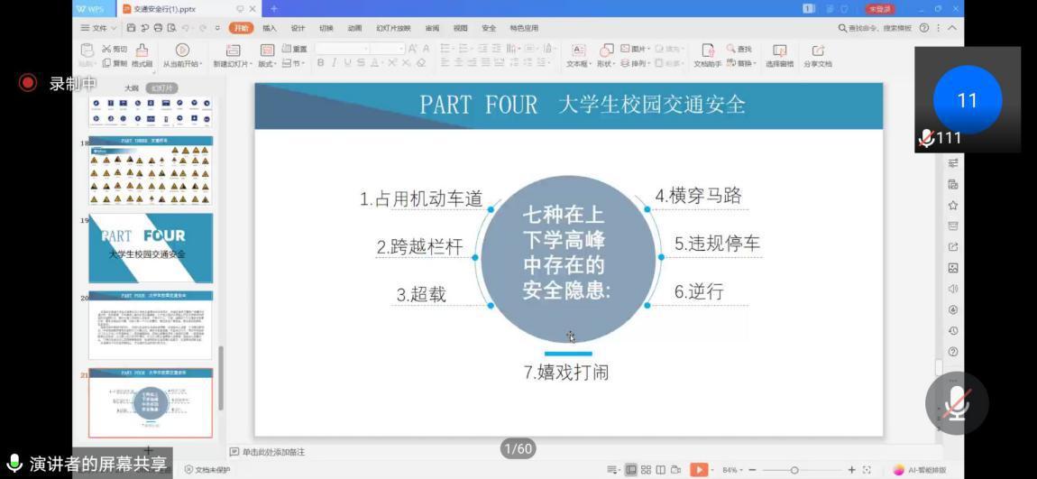
Task: Open the 选择窗格 selection pane
Action: click(779, 54)
